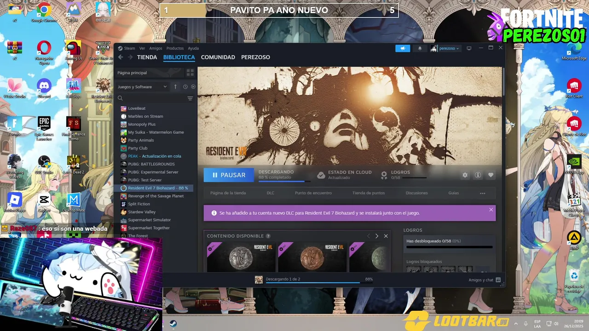Switch to the COMUNIDAD tab
The height and width of the screenshot is (331, 589).
(x=218, y=57)
